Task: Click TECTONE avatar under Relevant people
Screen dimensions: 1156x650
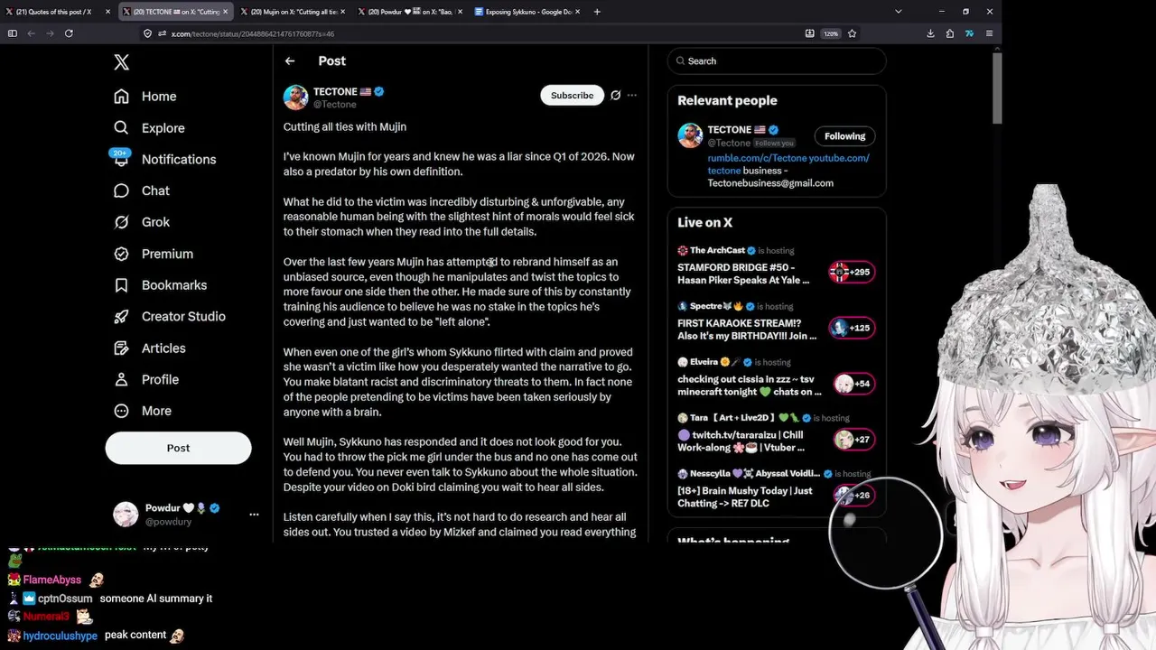Action: point(690,136)
